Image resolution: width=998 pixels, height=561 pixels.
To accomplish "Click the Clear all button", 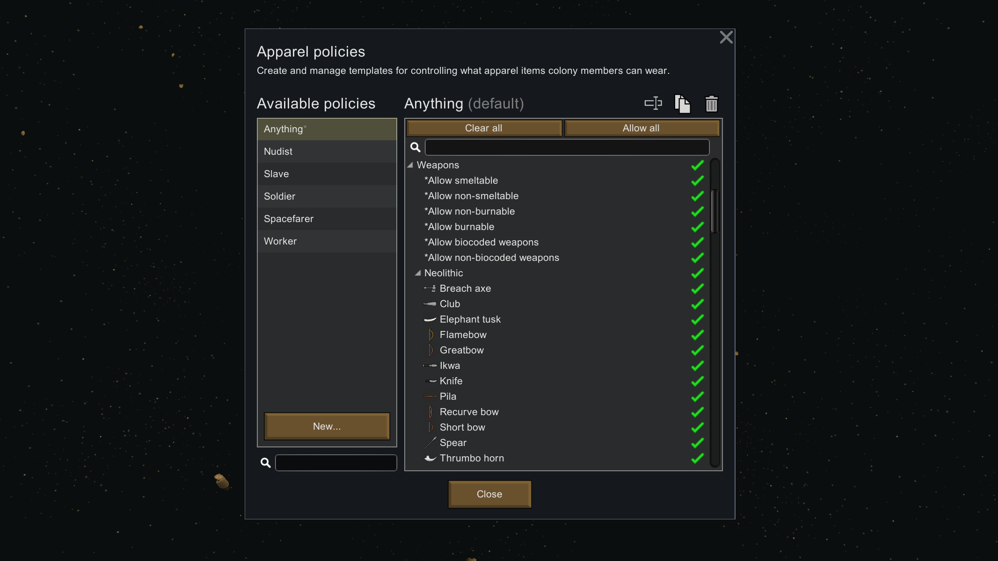I will coord(484,128).
